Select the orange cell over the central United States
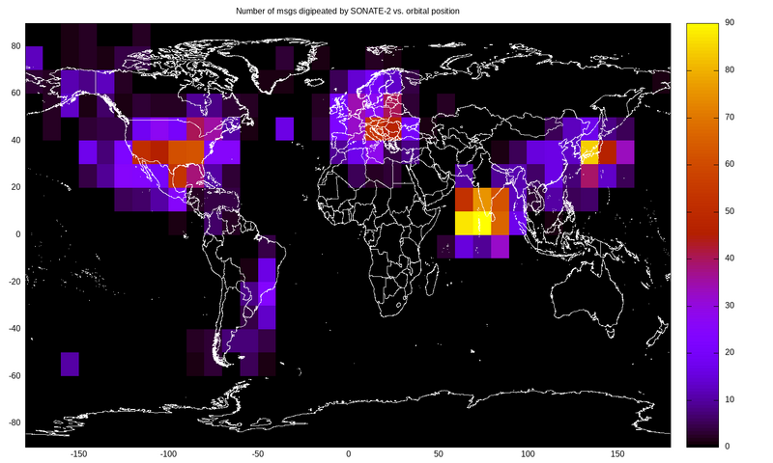 186,151
